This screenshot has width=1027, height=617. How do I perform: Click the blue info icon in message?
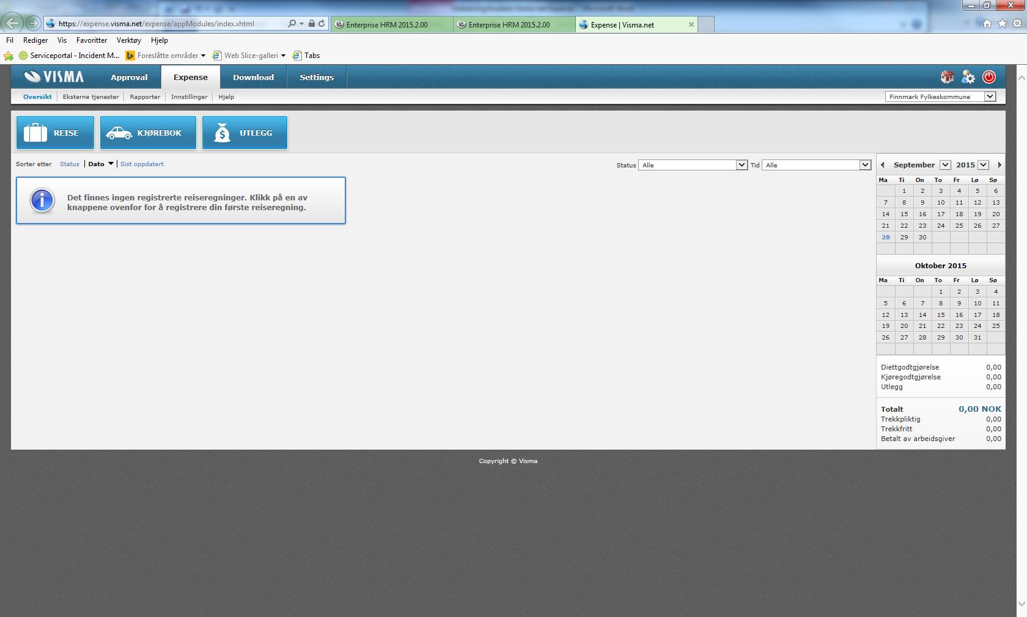pyautogui.click(x=42, y=200)
